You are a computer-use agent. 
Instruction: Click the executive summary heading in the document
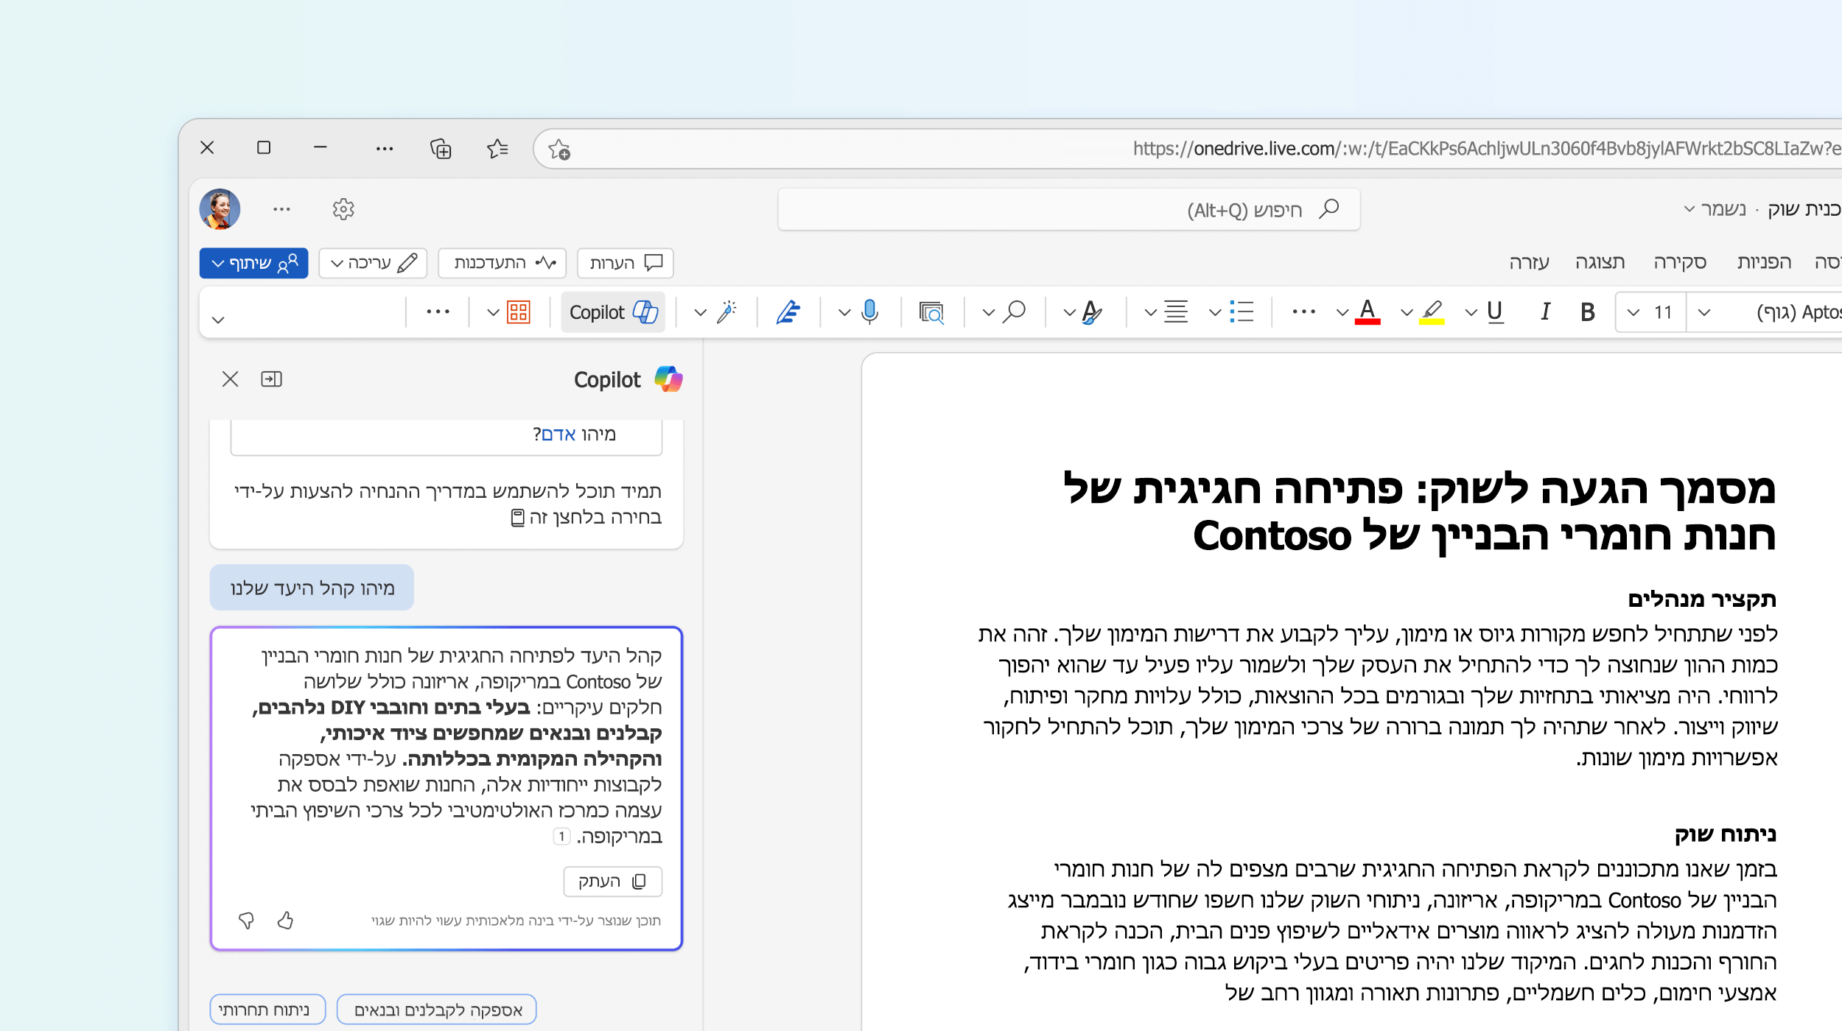1702,599
